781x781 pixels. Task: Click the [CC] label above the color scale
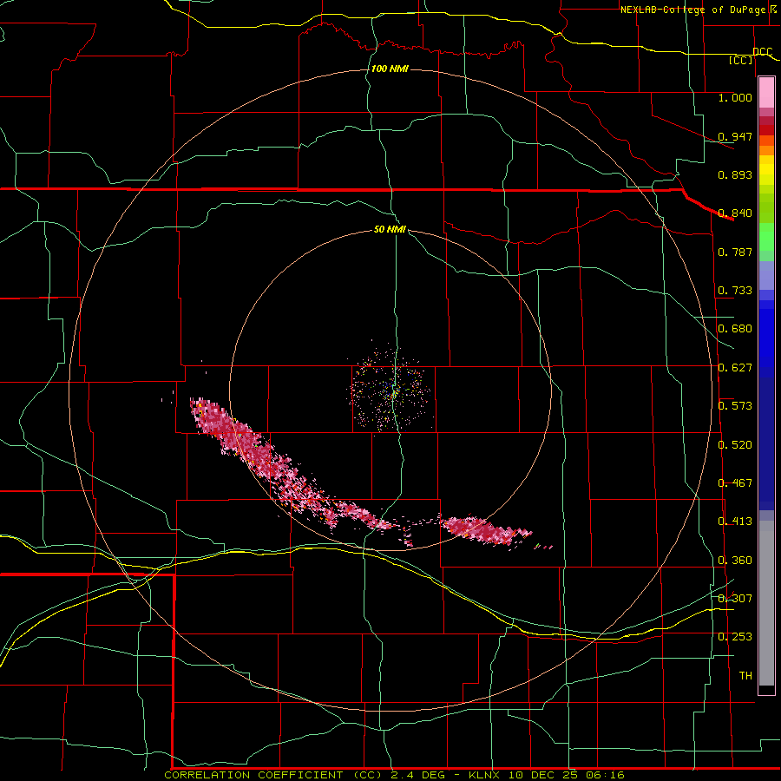[x=741, y=60]
